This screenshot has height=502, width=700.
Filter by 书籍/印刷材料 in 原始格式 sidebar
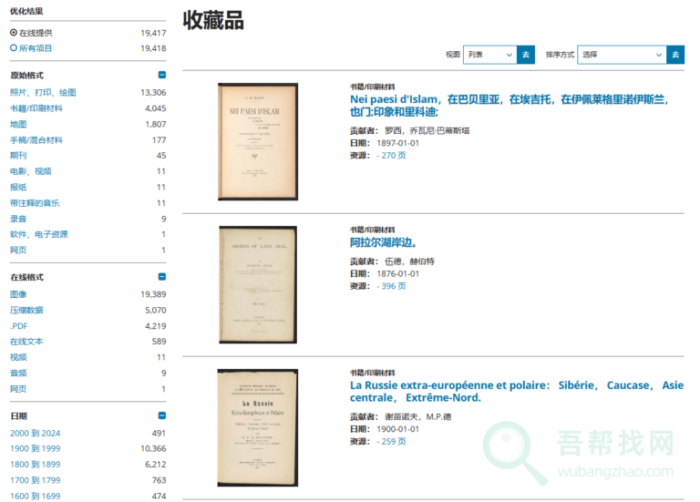36,108
